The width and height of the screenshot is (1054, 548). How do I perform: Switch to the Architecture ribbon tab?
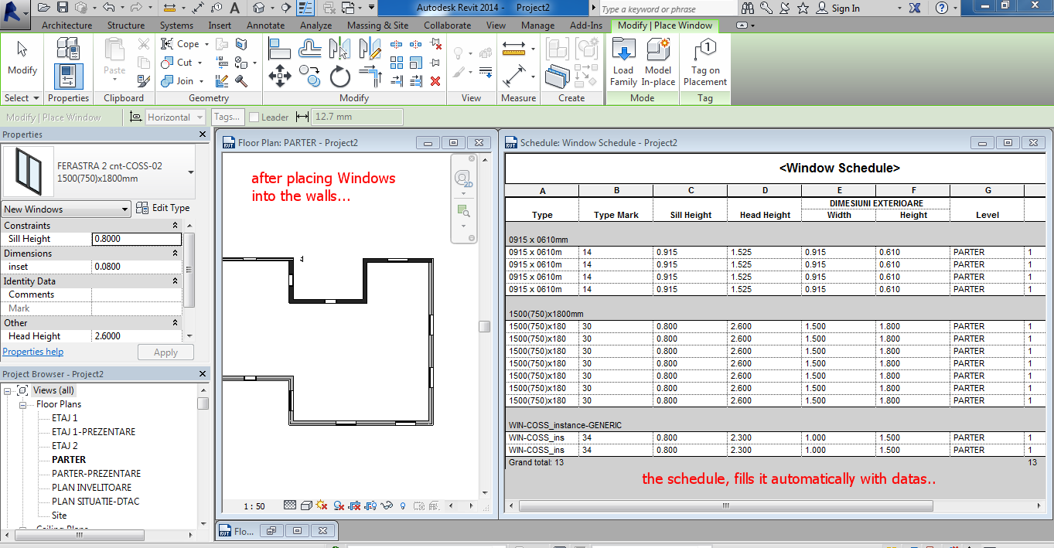[x=67, y=25]
